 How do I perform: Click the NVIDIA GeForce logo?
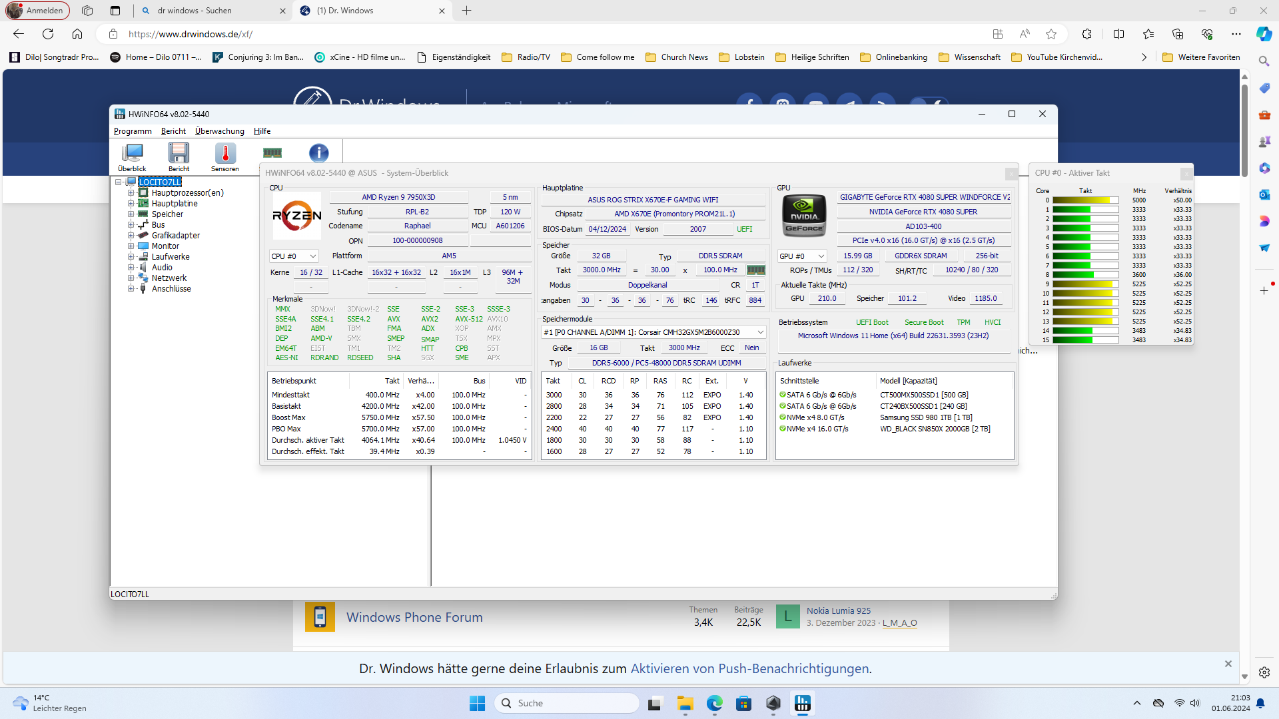804,215
